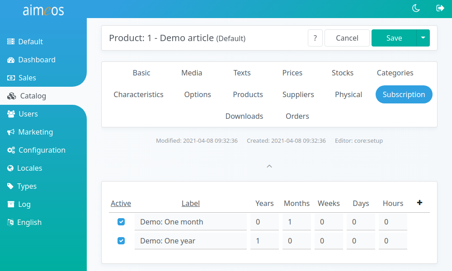
Task: Click Years field of Demo: One month
Action: pos(264,222)
